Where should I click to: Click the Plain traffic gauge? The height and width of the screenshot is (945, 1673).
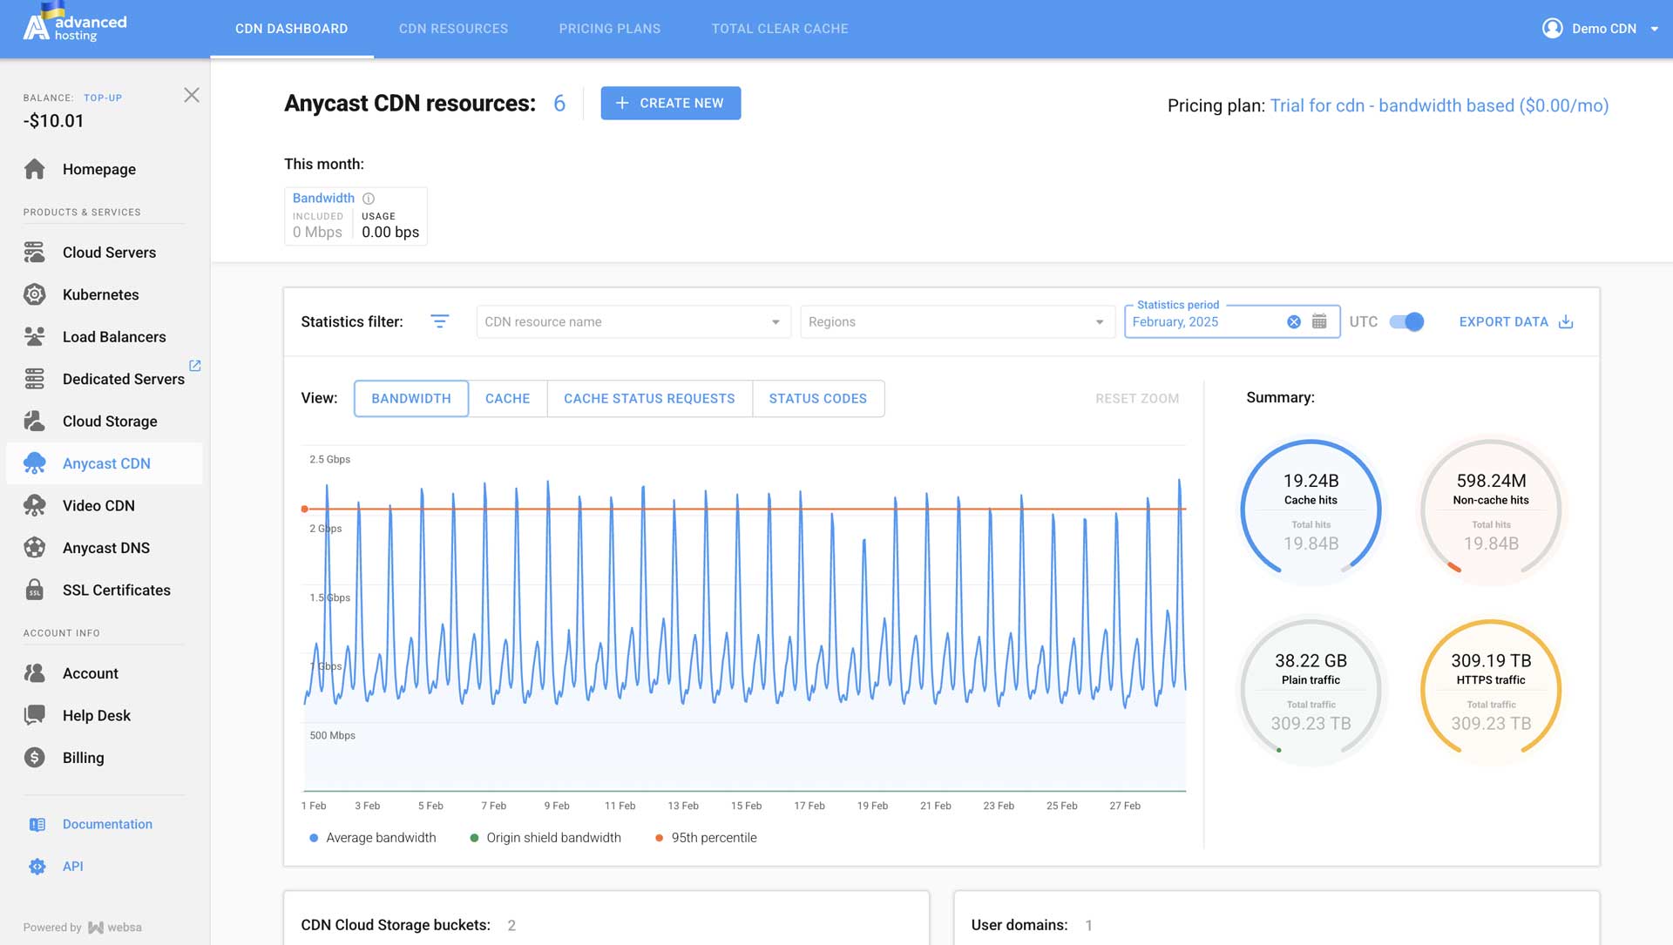tap(1311, 690)
